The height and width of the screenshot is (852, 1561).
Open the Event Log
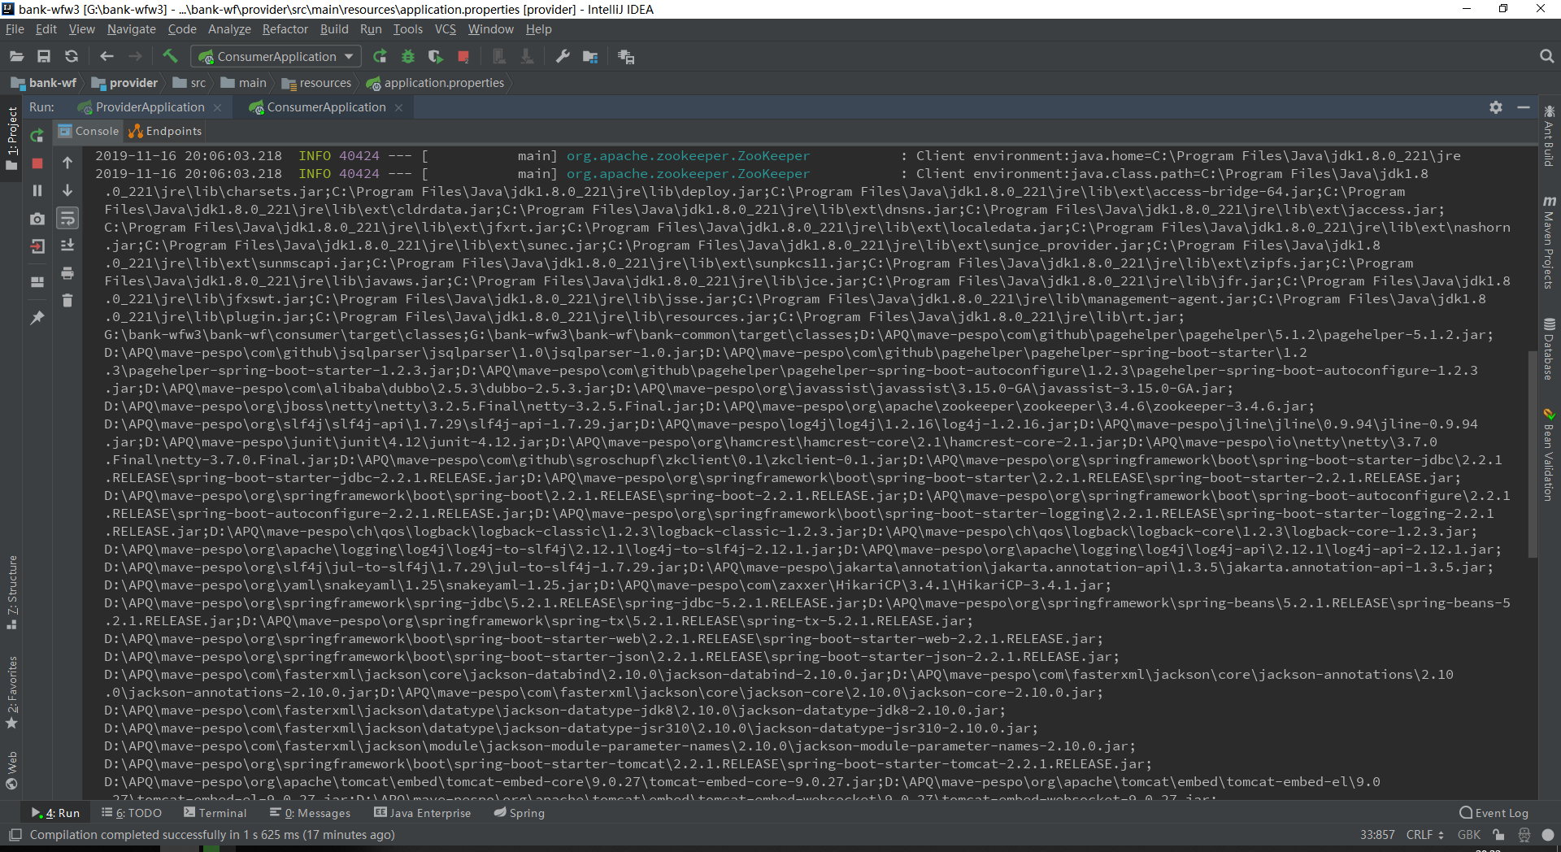(1494, 813)
